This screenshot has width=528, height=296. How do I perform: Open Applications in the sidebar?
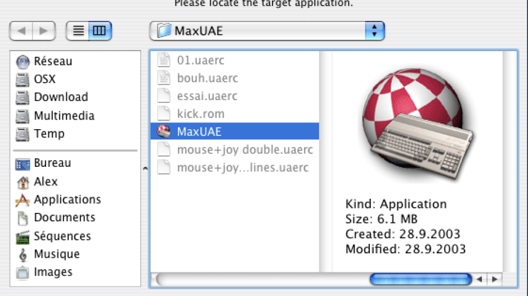[58, 199]
